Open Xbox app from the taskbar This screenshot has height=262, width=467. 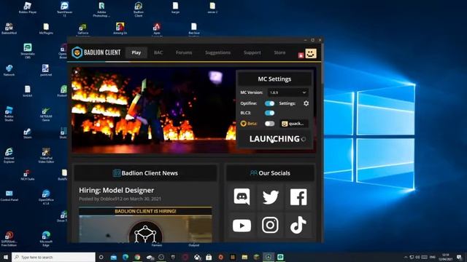[x=197, y=257]
